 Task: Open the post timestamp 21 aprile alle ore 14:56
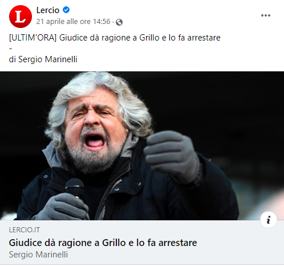[x=73, y=22]
